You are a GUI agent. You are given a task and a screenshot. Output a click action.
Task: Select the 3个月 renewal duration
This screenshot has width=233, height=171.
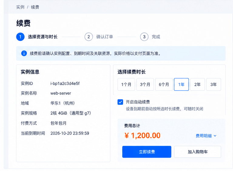point(145,84)
